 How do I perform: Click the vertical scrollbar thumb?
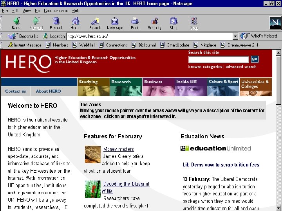278,80
